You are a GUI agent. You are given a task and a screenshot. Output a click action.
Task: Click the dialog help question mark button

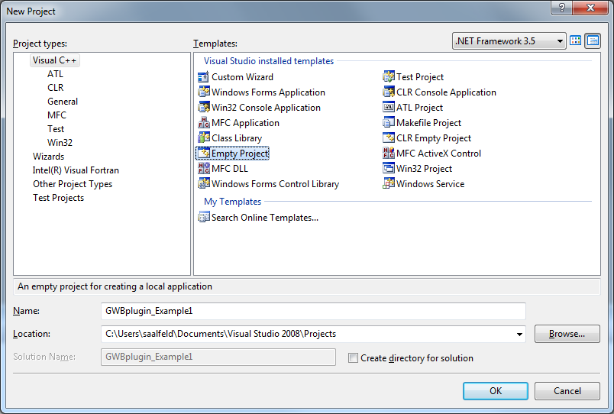(561, 8)
